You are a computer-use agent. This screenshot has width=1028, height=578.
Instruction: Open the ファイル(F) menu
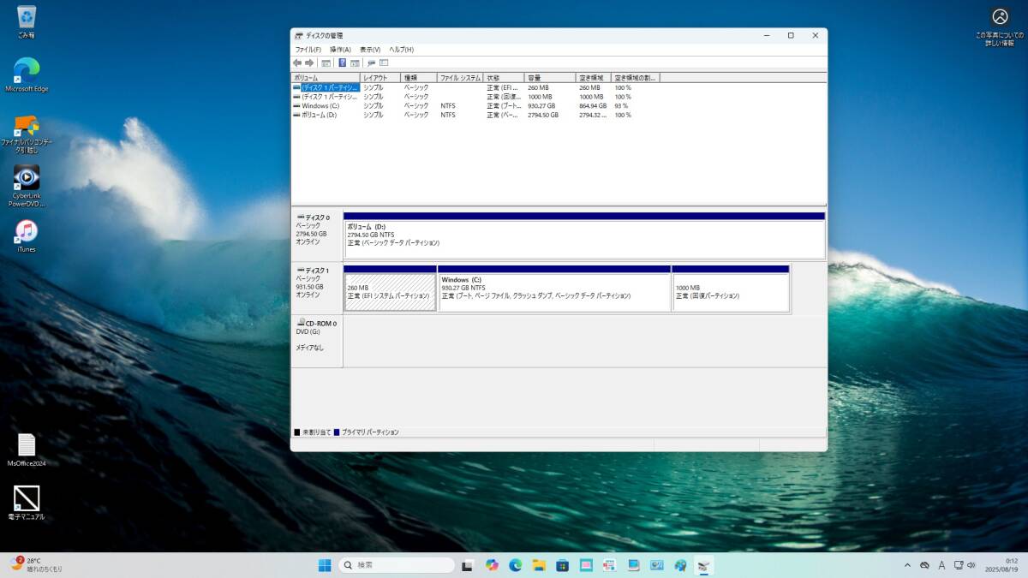click(308, 50)
